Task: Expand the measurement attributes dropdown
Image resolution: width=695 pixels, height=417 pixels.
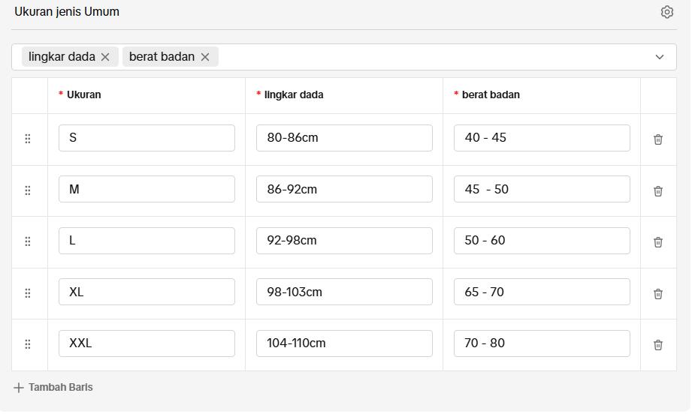Action: (659, 57)
